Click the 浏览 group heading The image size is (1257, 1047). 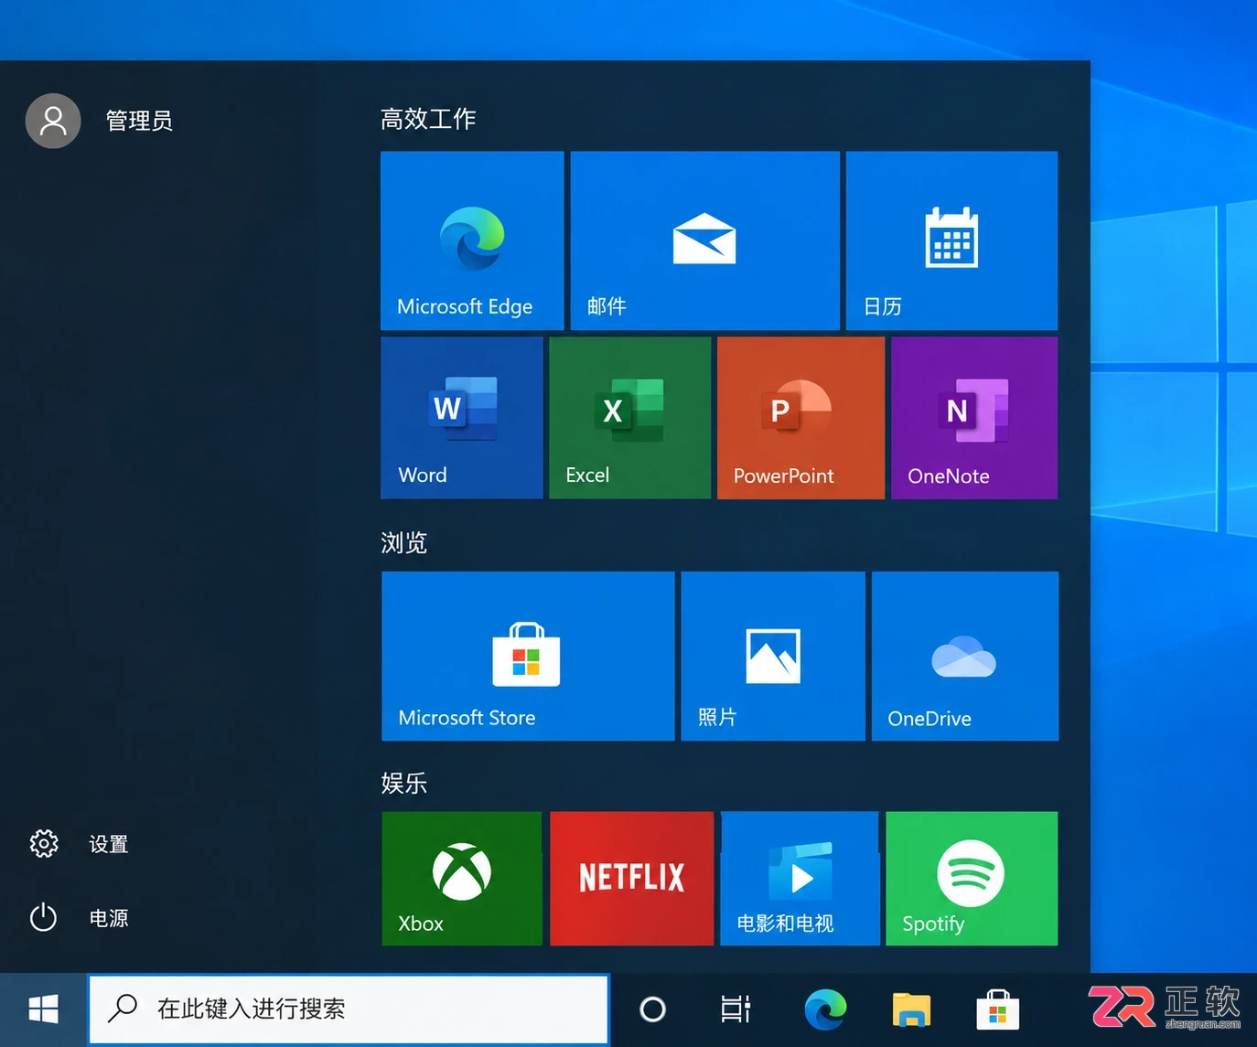coord(404,543)
